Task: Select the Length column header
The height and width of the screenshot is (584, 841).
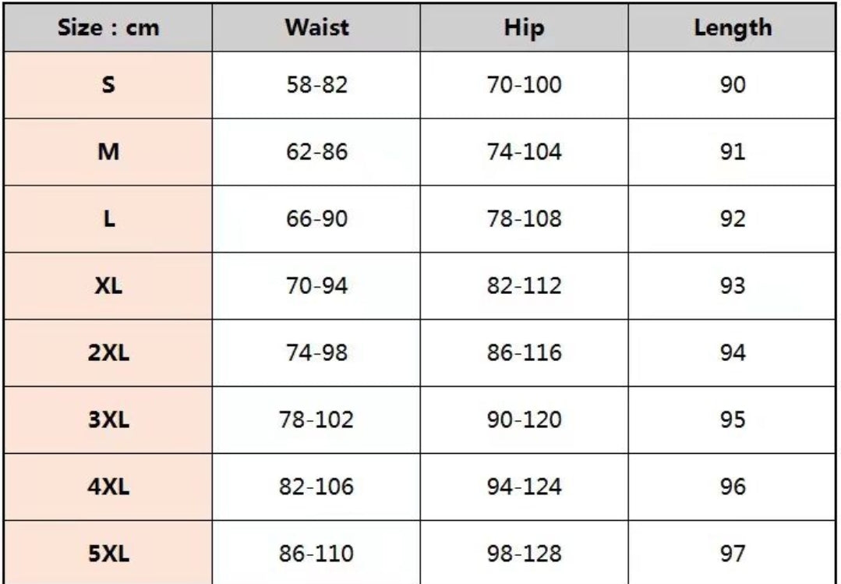Action: tap(733, 28)
